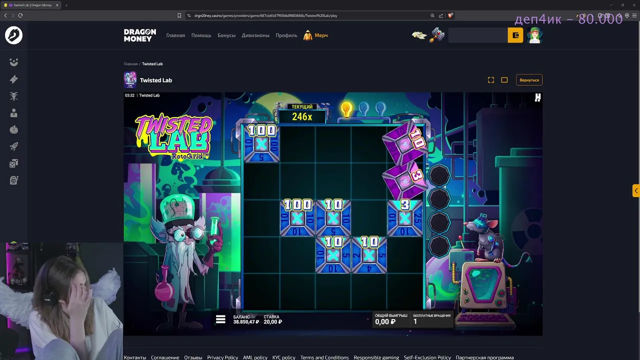Open the Дивизионы menu item
This screenshot has width=640, height=360.
(255, 35)
